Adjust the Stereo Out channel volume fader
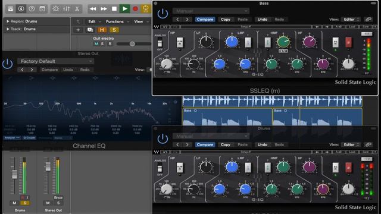This screenshot has height=214, width=381. [x=48, y=166]
